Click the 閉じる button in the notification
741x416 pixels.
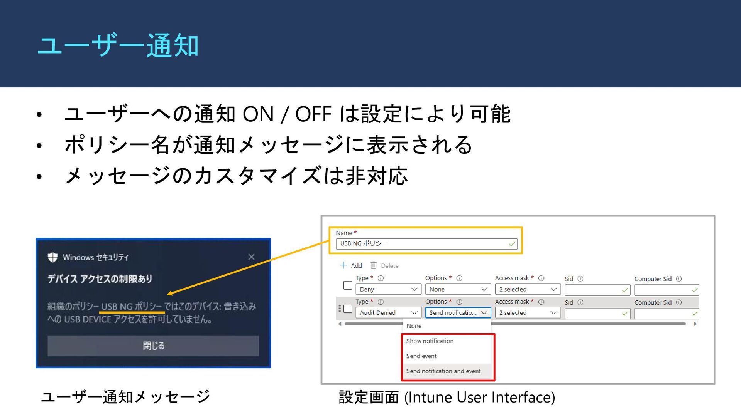[153, 346]
